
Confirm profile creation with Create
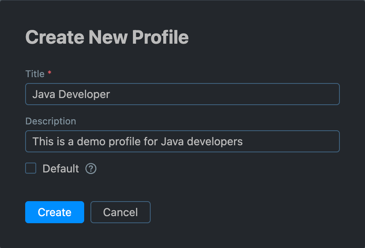point(54,212)
